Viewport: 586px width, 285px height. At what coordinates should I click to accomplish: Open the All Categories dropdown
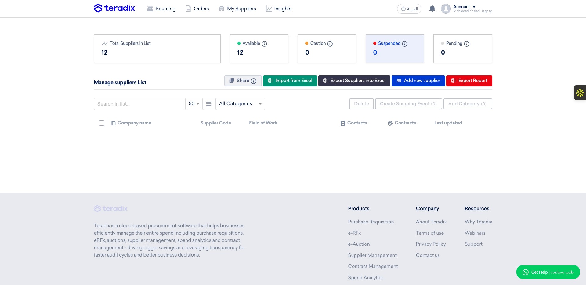pos(240,104)
